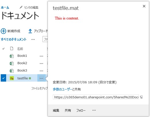
Task: Click the pencil edit links icon
Action: pyautogui.click(x=21, y=7)
